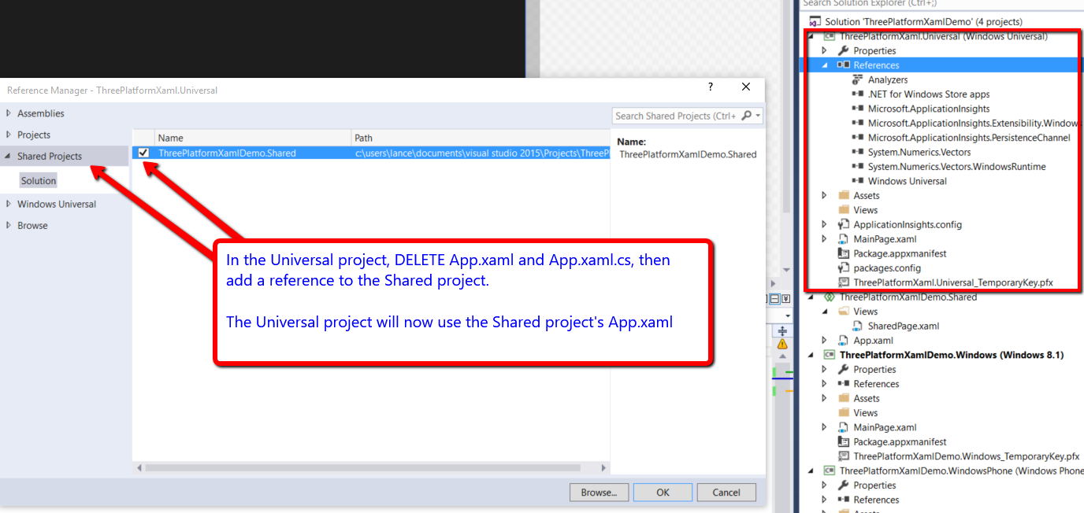
Task: Click the Browse... button
Action: click(x=599, y=492)
